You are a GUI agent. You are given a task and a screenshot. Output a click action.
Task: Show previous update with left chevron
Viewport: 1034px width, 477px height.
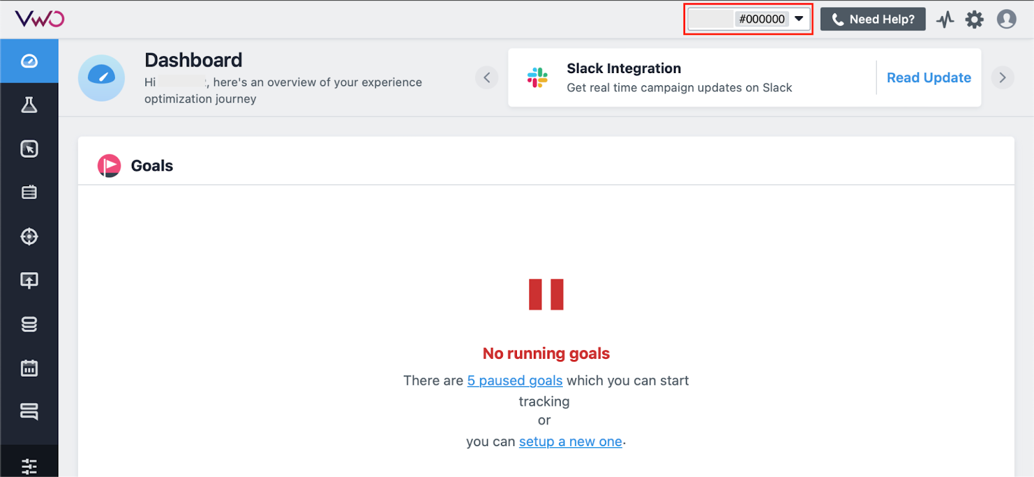(487, 78)
